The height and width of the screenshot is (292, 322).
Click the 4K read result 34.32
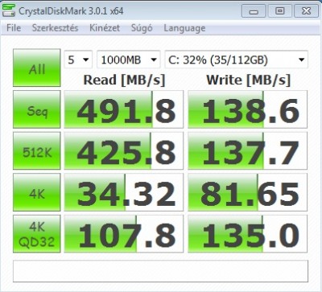click(124, 192)
